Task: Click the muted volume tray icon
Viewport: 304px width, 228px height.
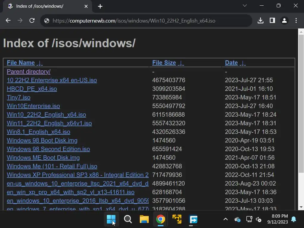Action: click(259, 219)
